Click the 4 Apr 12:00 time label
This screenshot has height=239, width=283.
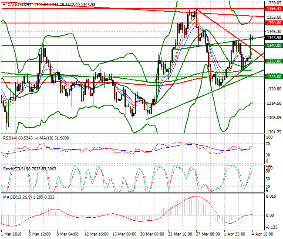[262, 234]
